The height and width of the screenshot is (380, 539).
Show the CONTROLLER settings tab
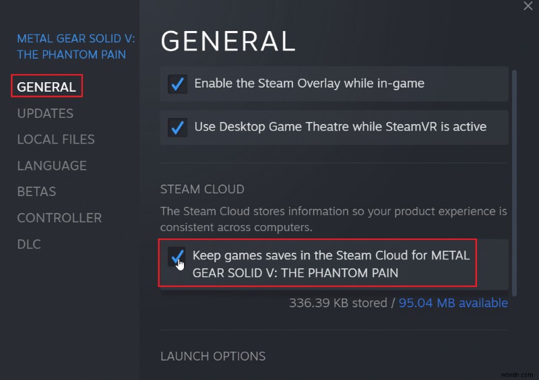(59, 218)
